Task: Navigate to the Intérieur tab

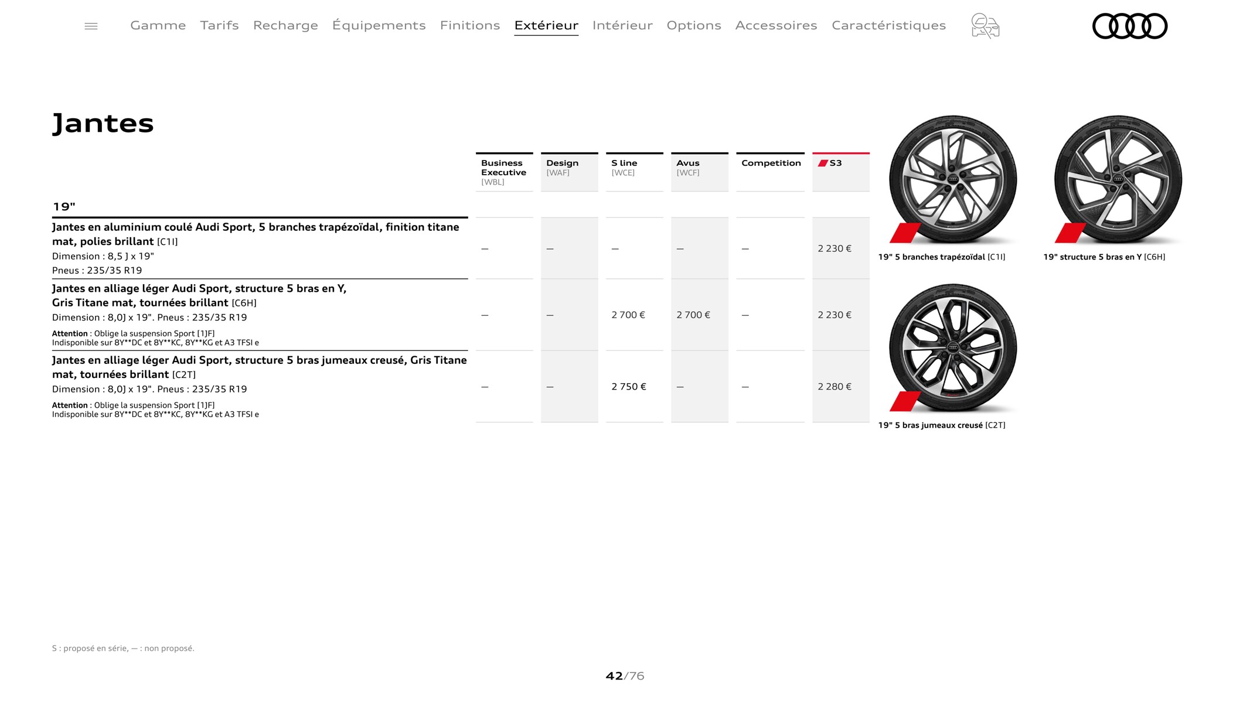Action: point(622,25)
